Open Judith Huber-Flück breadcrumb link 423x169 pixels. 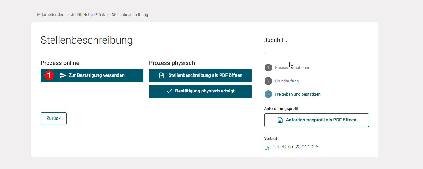click(x=88, y=15)
